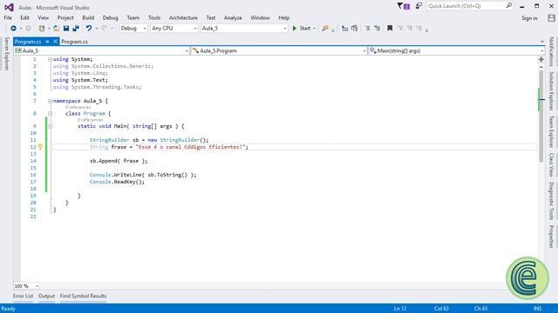Undo the last action
Screen dimensions: 558x313
(x=89, y=28)
